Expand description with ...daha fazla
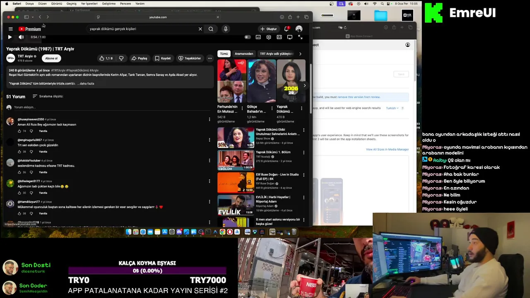This screenshot has width=530, height=298. tap(86, 84)
